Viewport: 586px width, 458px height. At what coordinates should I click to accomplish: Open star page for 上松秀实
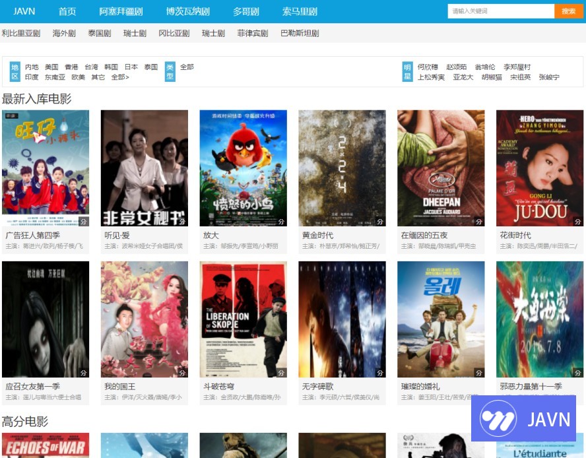[x=431, y=77]
